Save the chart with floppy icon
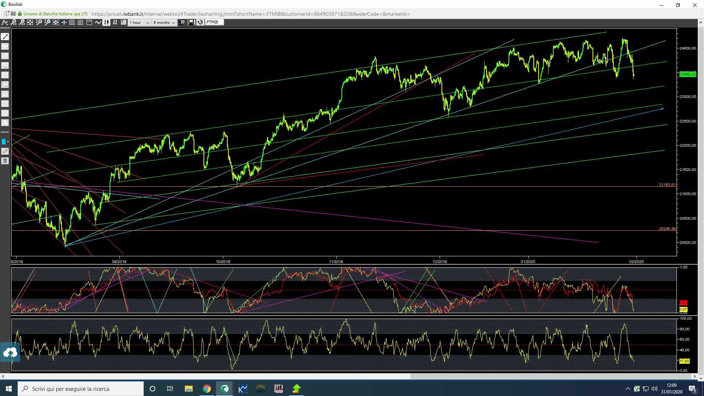This screenshot has width=704, height=396. 191,22
